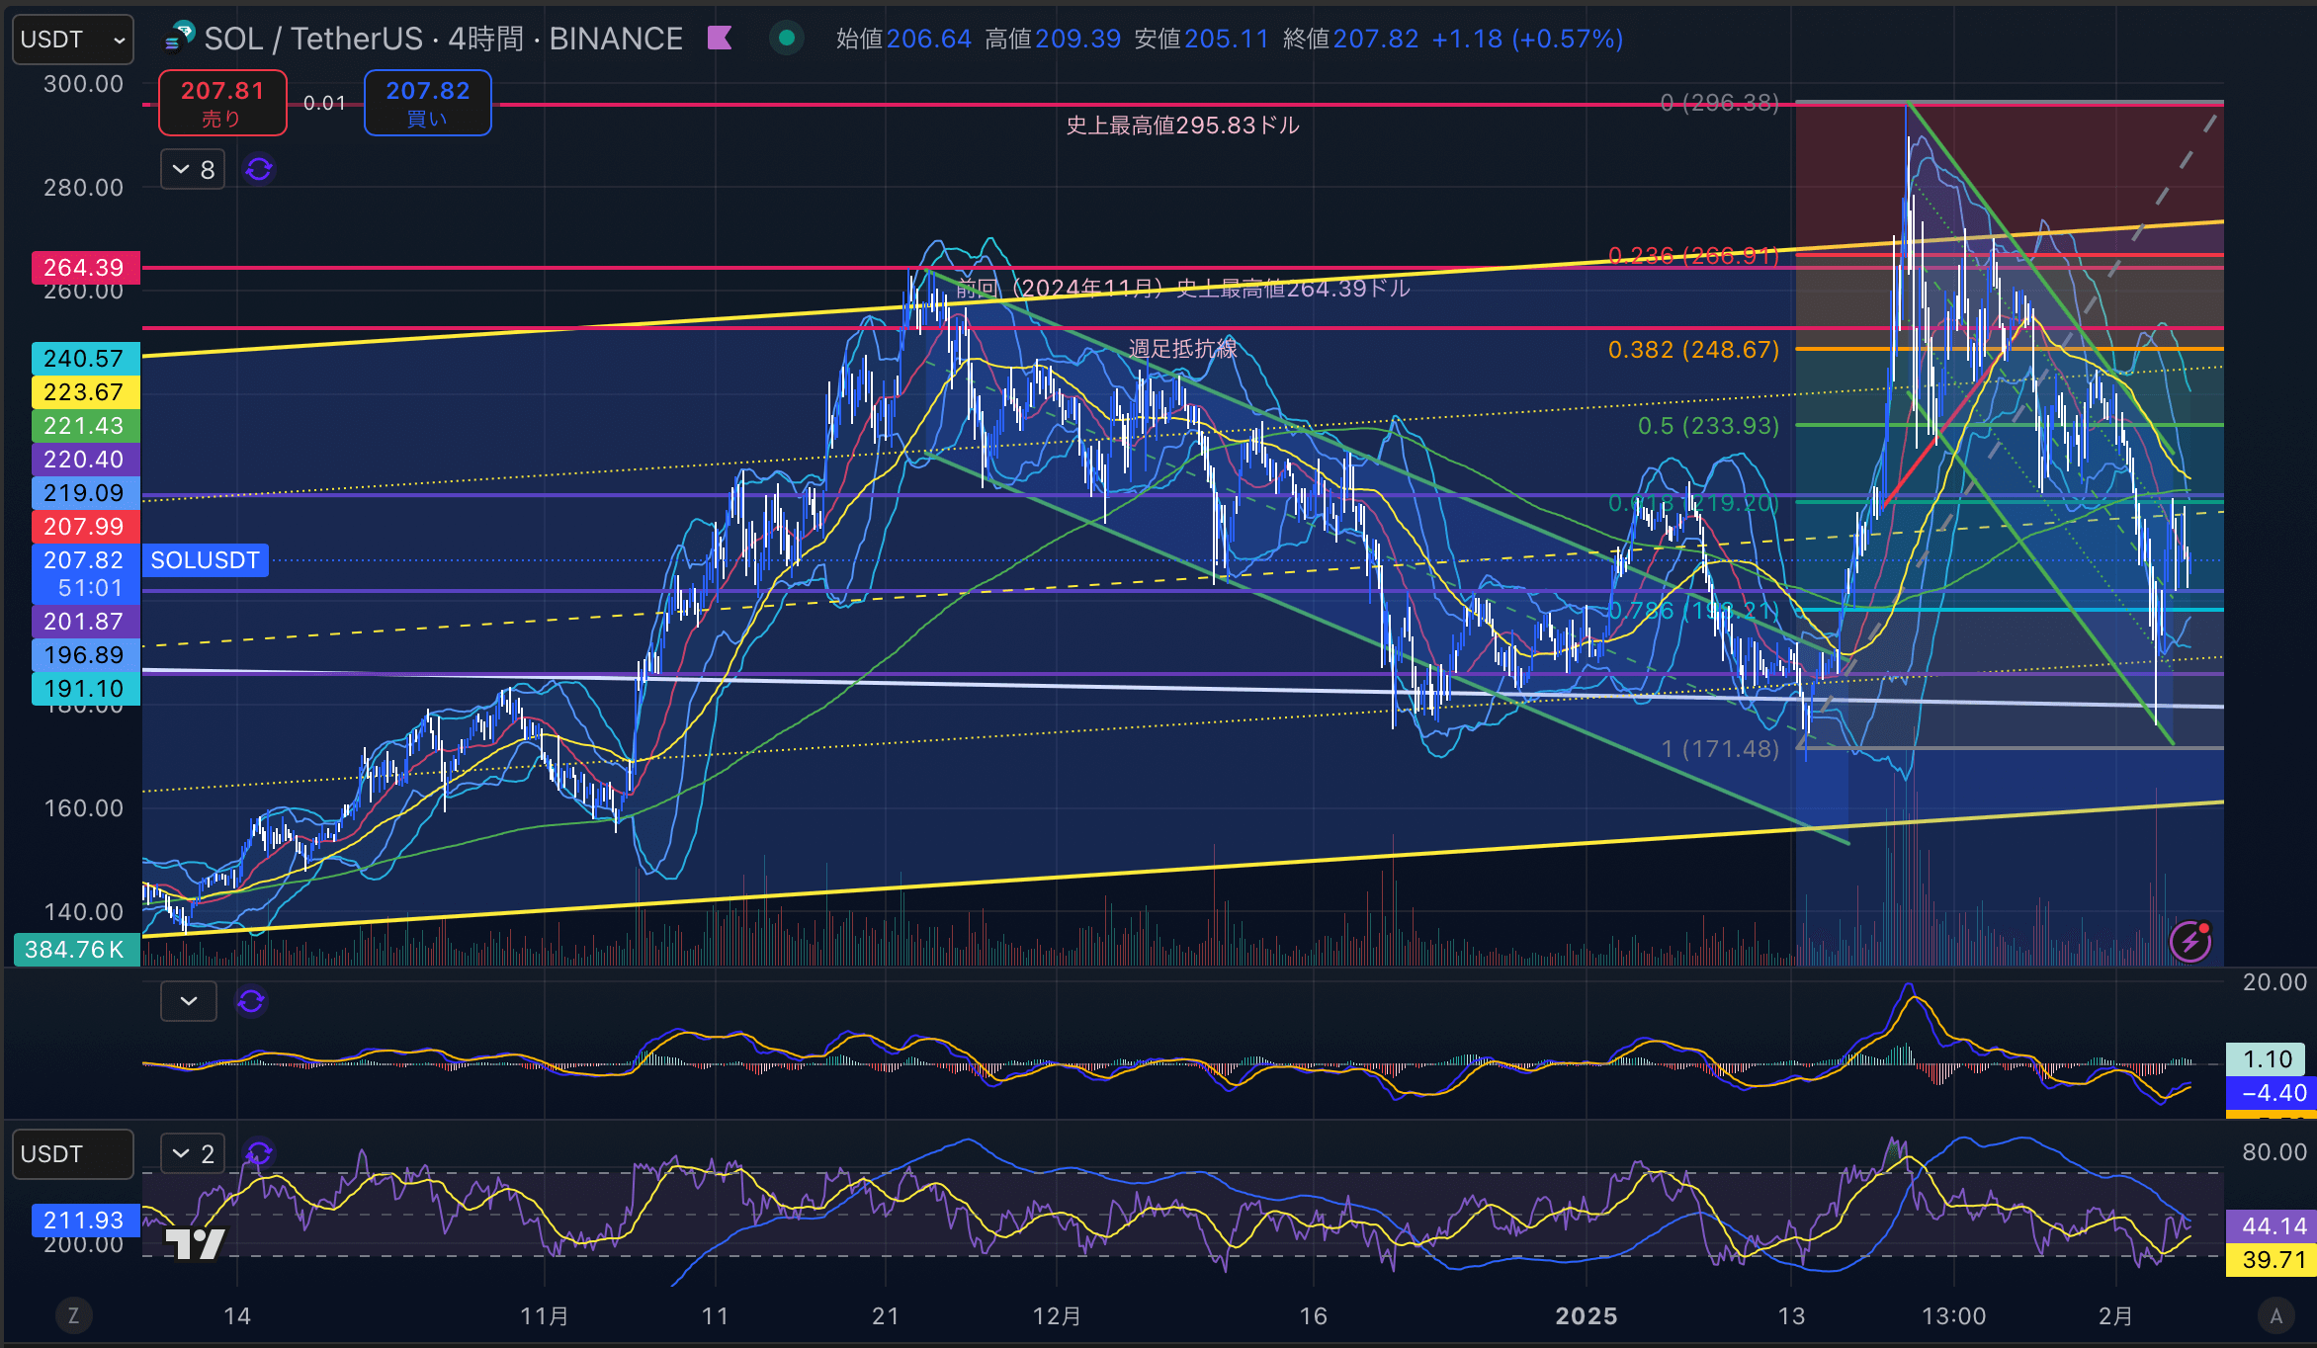Expand the MACD pane legend chevron
Image resolution: width=2317 pixels, height=1348 pixels.
[x=189, y=1001]
